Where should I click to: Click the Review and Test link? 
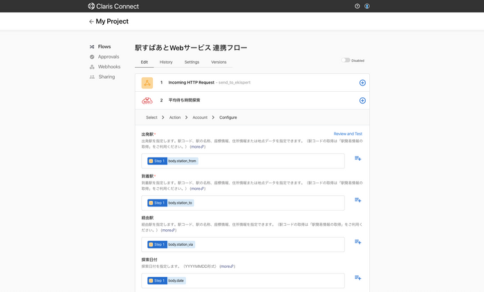pos(348,134)
